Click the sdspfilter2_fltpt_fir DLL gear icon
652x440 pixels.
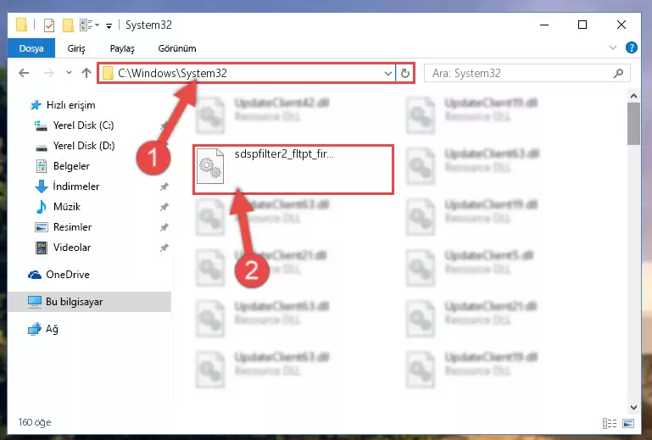coord(210,166)
